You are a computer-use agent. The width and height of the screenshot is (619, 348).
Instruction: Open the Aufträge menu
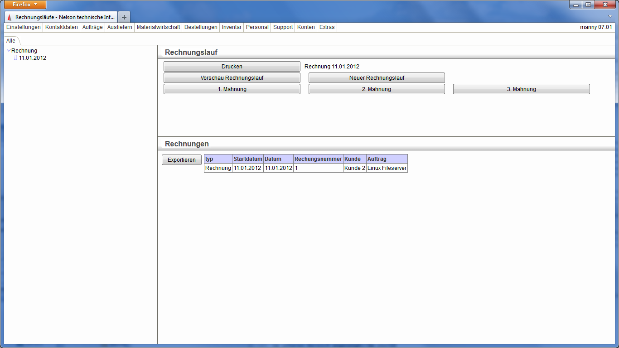pyautogui.click(x=92, y=27)
